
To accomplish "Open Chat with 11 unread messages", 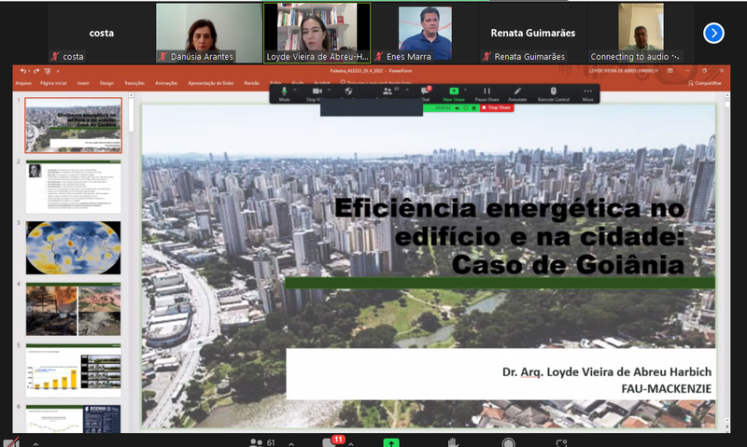I will (331, 441).
